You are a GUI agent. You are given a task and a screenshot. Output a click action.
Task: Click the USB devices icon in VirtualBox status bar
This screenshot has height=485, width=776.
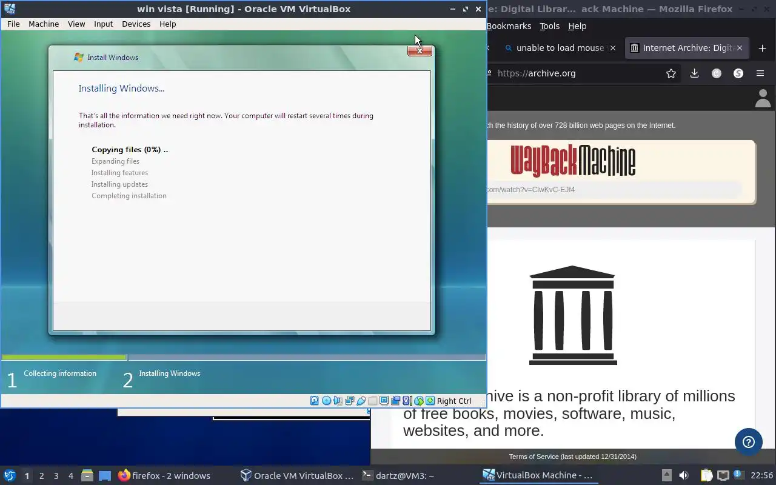coord(361,401)
